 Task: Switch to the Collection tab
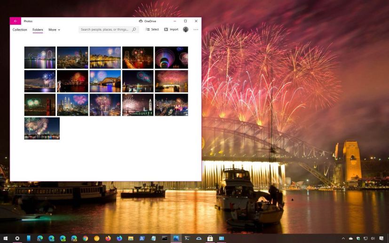[20, 30]
